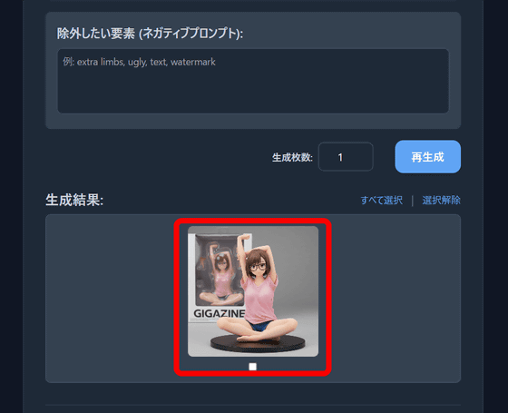Click the pink shirt on the figure image
Screen dimensions: 508x413
coord(259,300)
